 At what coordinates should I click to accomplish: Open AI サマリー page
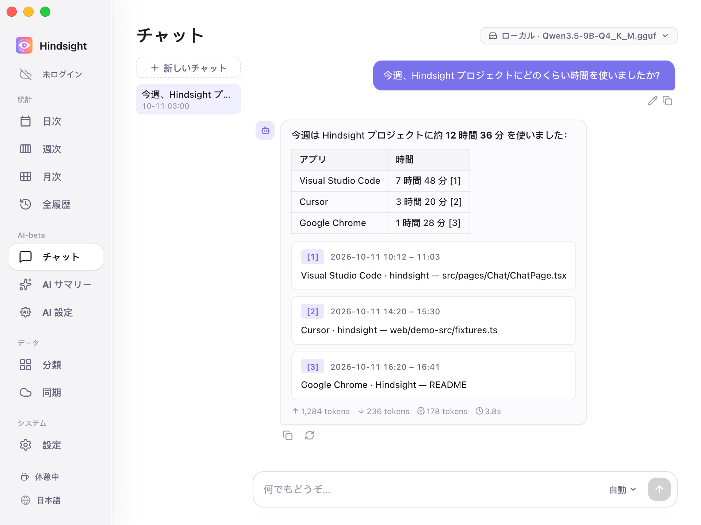click(55, 284)
